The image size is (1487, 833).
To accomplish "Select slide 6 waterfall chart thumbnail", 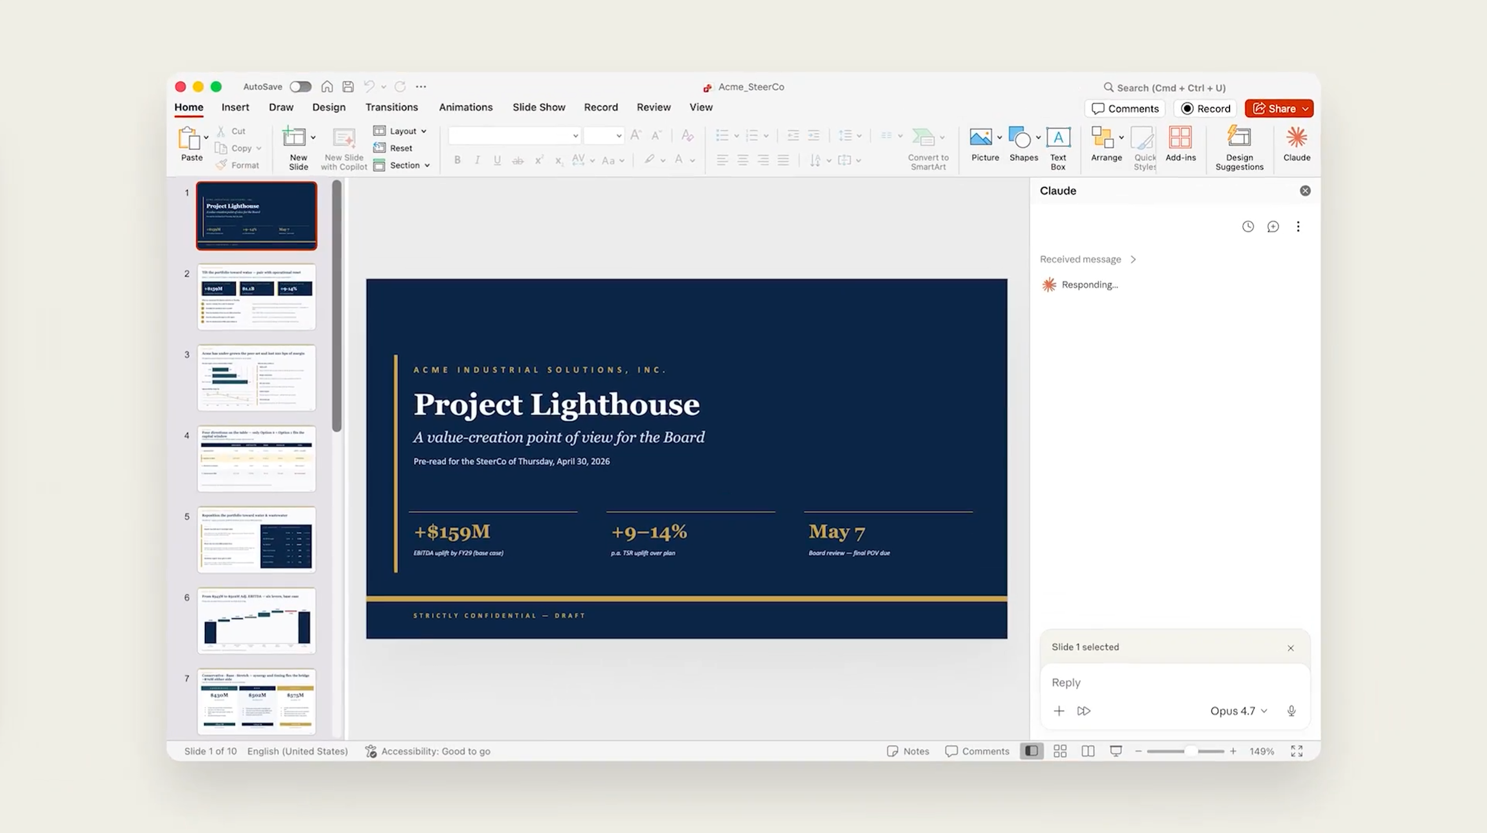I will (x=256, y=621).
